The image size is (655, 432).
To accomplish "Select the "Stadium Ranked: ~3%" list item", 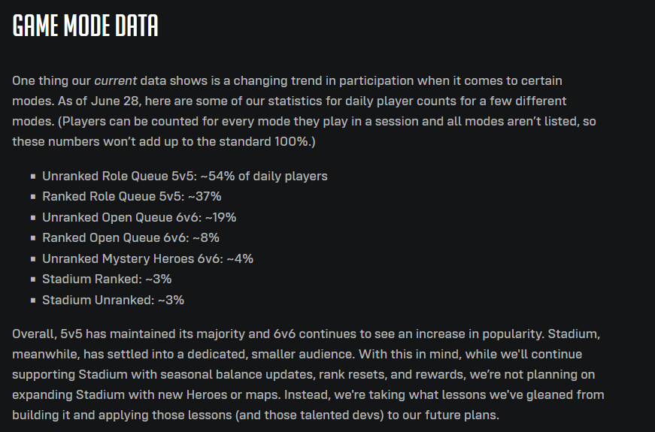I will [x=107, y=279].
